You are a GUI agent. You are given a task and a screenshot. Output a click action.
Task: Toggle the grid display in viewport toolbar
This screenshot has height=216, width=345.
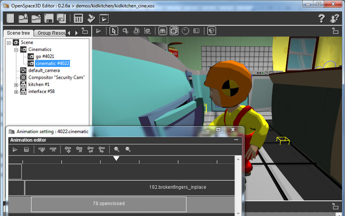click(x=163, y=31)
